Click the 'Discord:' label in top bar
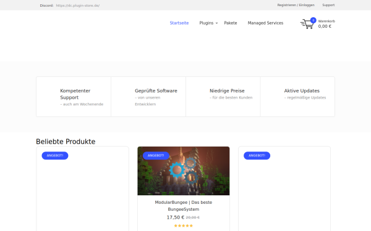The width and height of the screenshot is (371, 231). coord(46,6)
